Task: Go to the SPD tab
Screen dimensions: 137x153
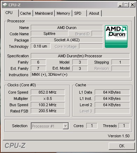Action: click(x=79, y=13)
